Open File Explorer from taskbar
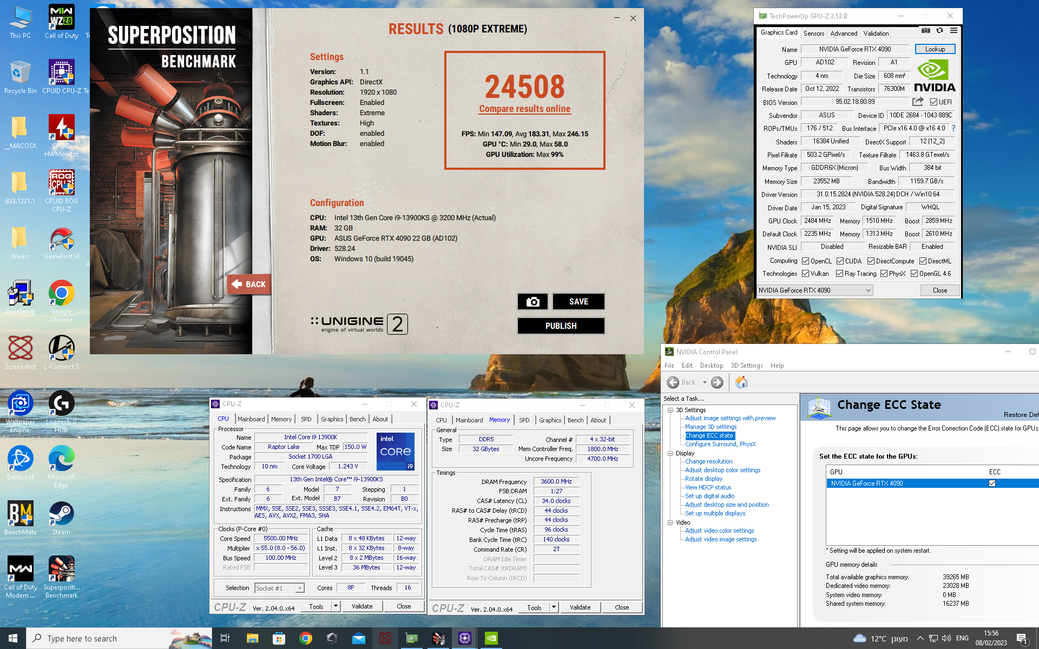The image size is (1039, 649). click(x=252, y=638)
